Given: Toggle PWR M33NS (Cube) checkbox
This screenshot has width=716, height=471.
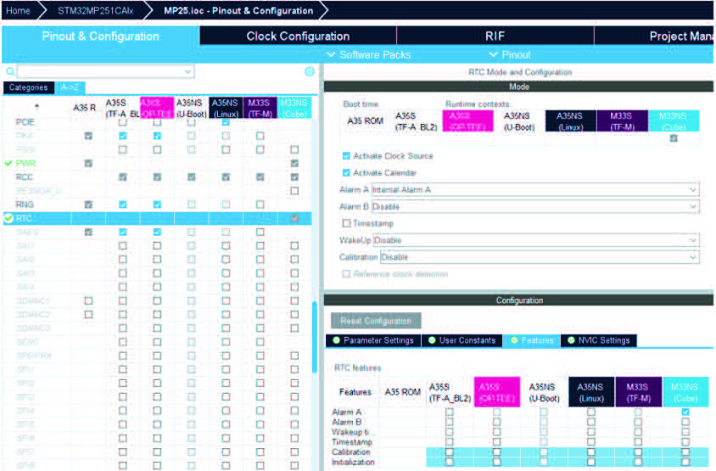Looking at the screenshot, I should click(294, 163).
